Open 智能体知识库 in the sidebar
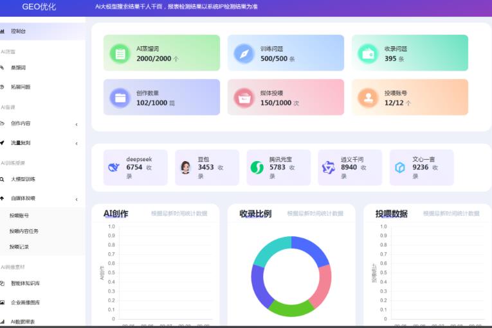The image size is (492, 328). 42,283
